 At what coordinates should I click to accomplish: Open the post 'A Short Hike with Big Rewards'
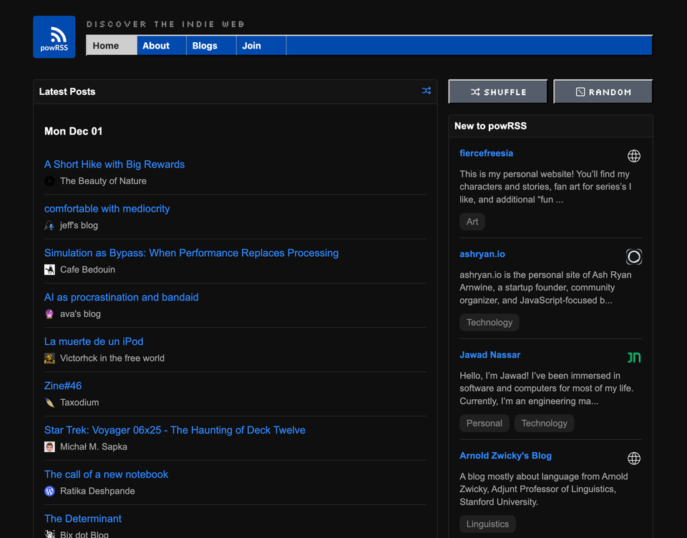114,164
